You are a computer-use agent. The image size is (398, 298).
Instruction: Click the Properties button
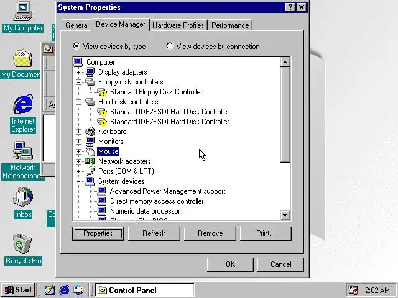(x=98, y=233)
